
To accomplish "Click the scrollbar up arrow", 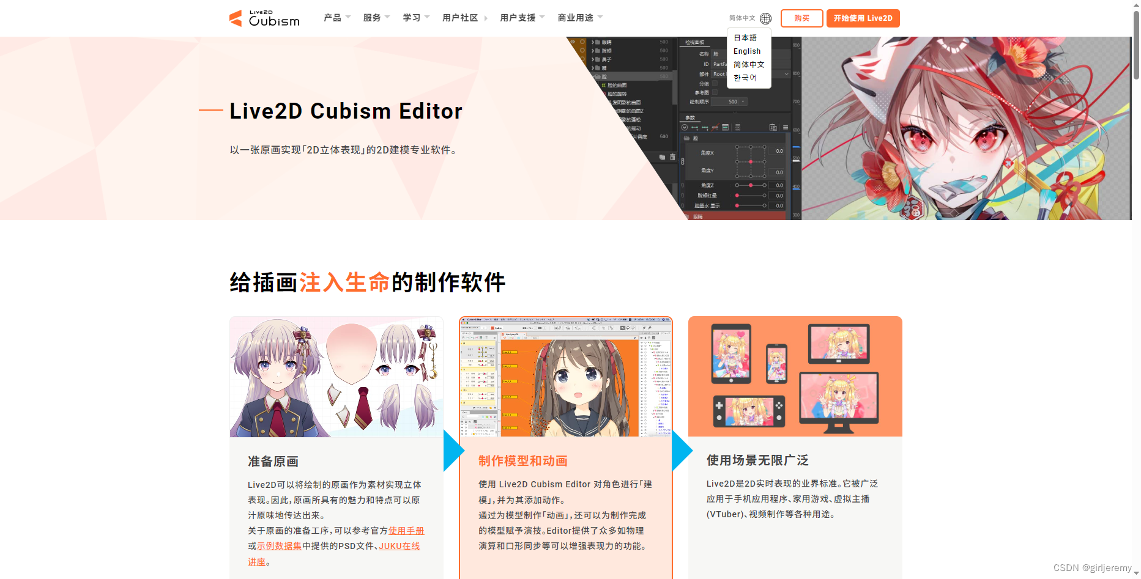I will pyautogui.click(x=1136, y=4).
